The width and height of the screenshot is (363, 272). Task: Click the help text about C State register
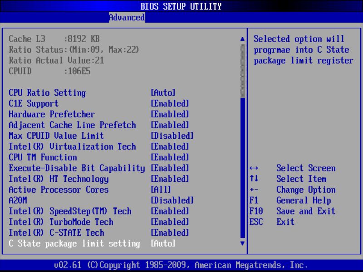(304, 50)
